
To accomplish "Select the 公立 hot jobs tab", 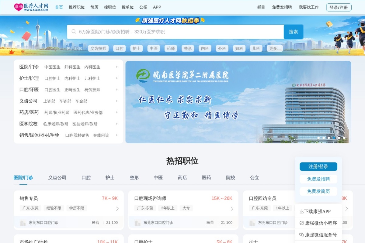I will tap(255, 178).
